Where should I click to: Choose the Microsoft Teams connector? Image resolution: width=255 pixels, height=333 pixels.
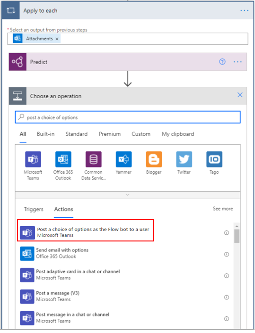33,166
